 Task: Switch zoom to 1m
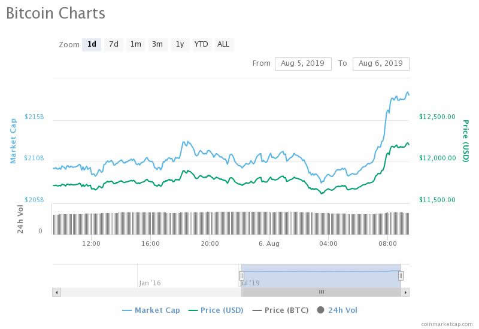pos(136,44)
